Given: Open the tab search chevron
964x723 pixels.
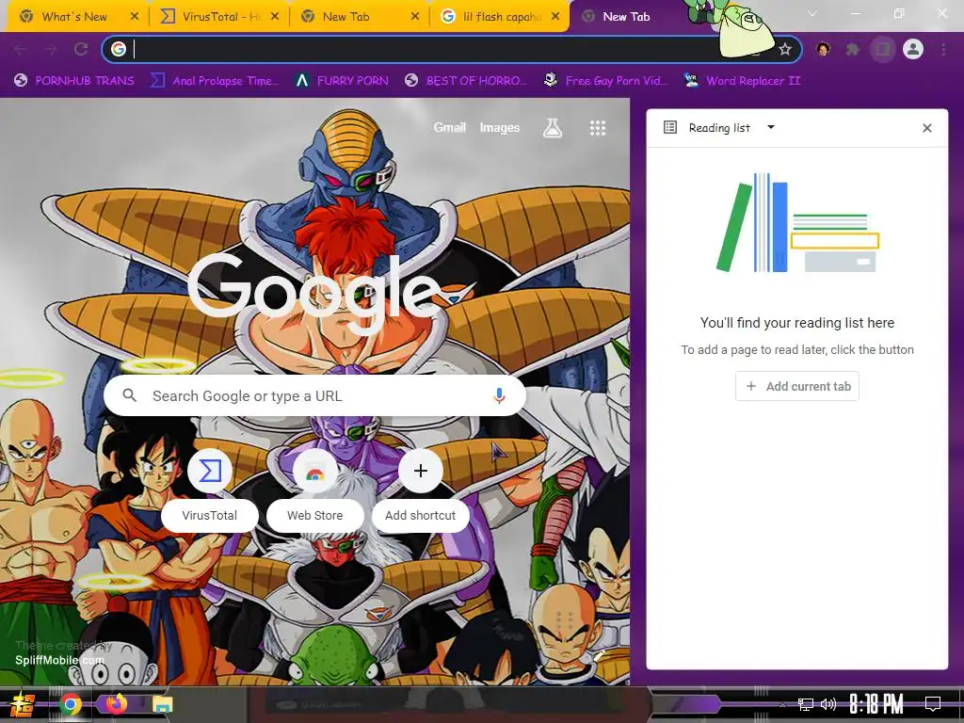Looking at the screenshot, I should coord(812,13).
